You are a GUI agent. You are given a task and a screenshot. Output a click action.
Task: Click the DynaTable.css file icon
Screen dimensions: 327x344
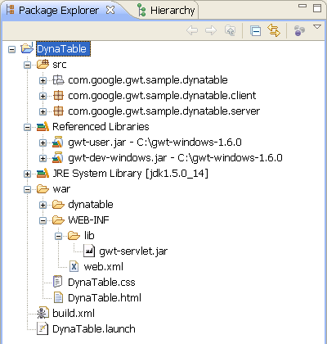[58, 282]
